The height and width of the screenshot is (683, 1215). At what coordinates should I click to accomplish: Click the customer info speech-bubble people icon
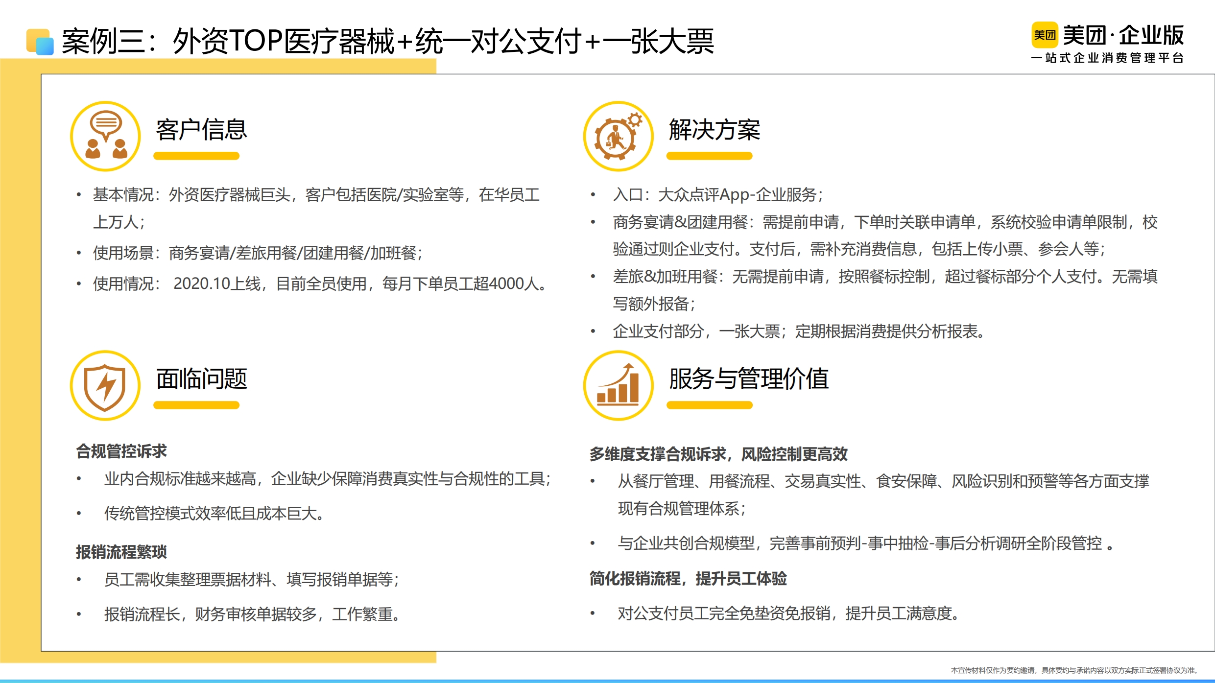click(105, 136)
